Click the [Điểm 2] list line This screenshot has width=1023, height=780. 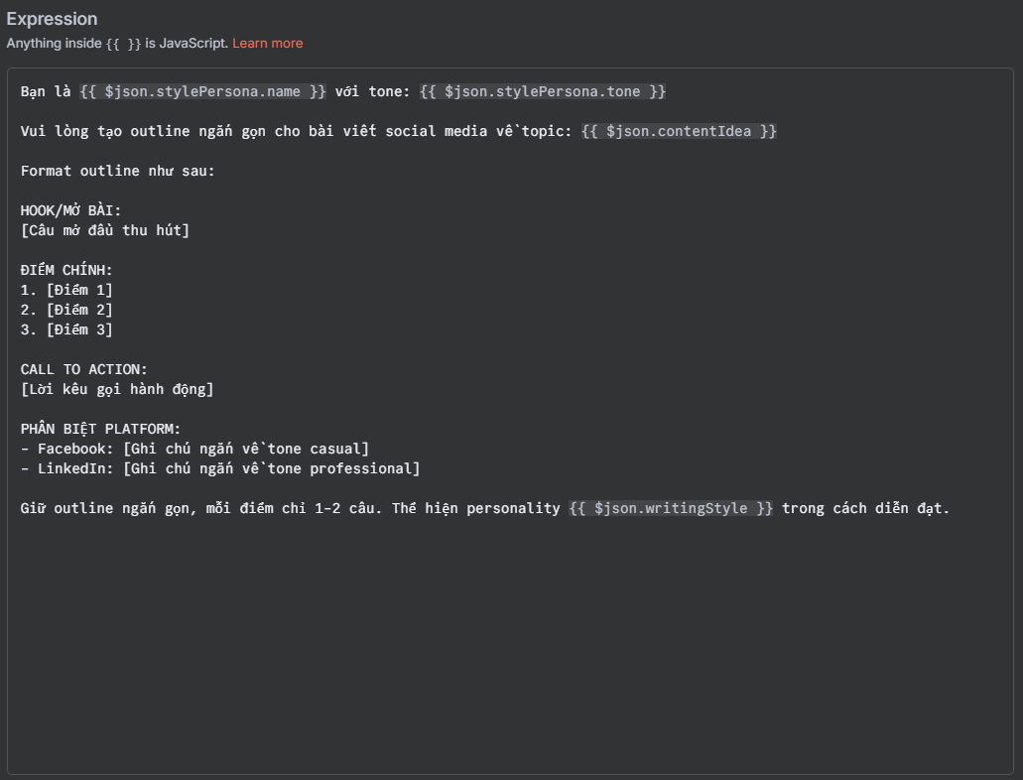click(66, 310)
